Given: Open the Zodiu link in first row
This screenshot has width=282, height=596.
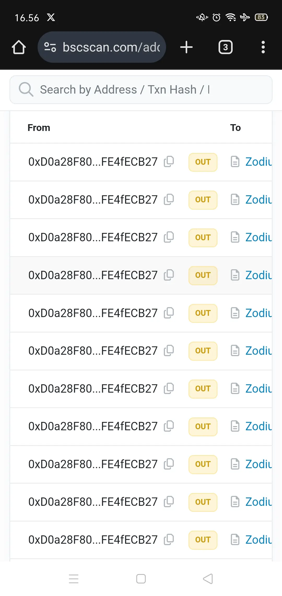Looking at the screenshot, I should (x=258, y=162).
